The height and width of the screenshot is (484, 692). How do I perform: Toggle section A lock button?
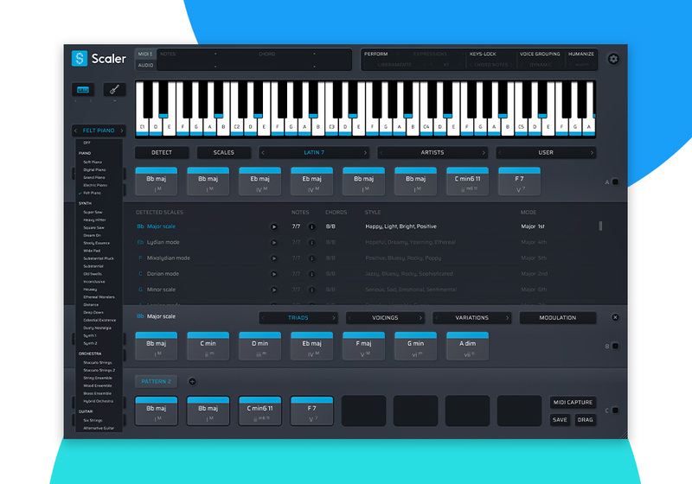coord(615,181)
